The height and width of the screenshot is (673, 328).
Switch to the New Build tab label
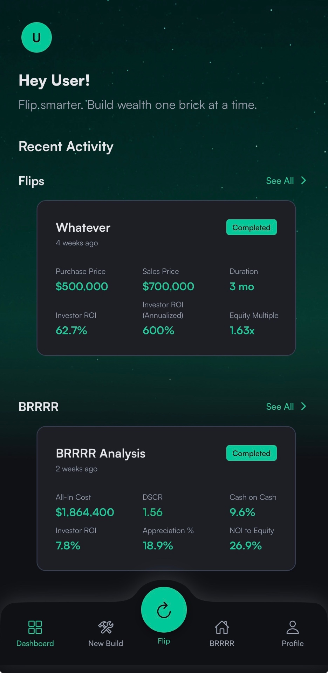pyautogui.click(x=105, y=643)
